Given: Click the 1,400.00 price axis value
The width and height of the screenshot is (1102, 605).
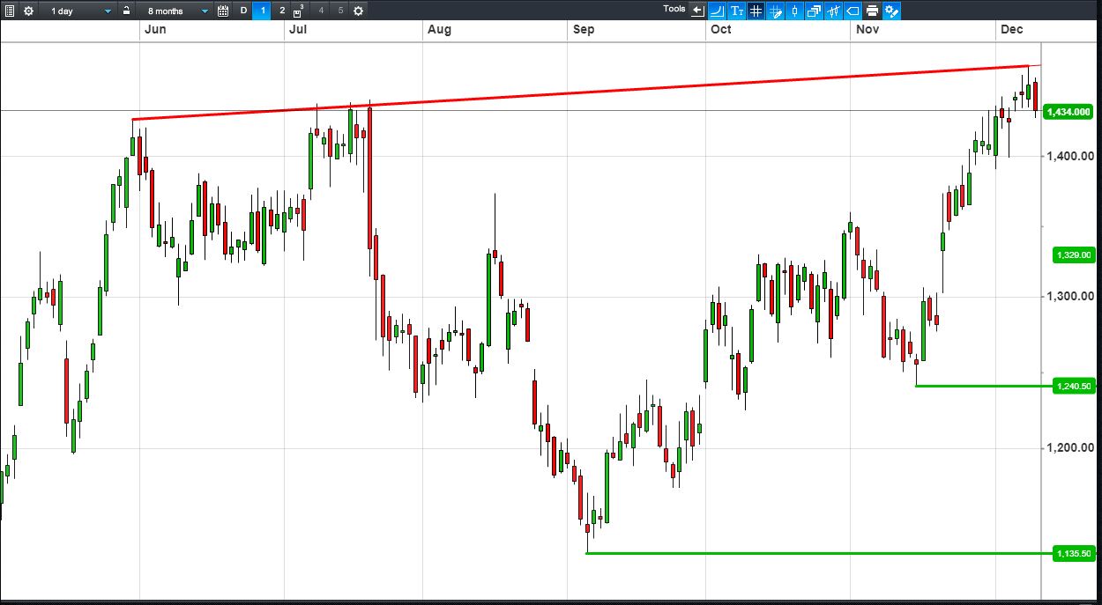Looking at the screenshot, I should tap(1071, 156).
